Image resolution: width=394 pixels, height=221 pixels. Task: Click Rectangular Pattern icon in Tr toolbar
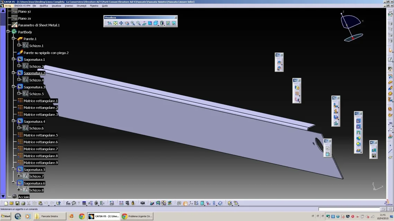(297, 94)
